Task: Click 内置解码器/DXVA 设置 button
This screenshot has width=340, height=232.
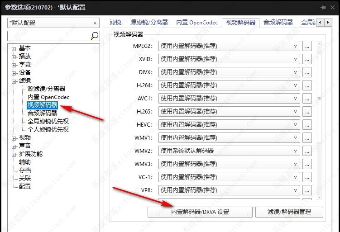Action: (x=200, y=212)
